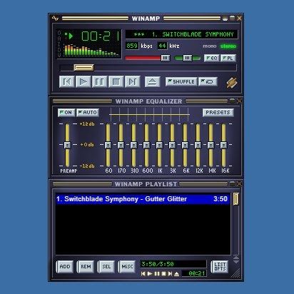Click the playlist scroll up/down arrows
This screenshot has height=294, width=294.
236,260
